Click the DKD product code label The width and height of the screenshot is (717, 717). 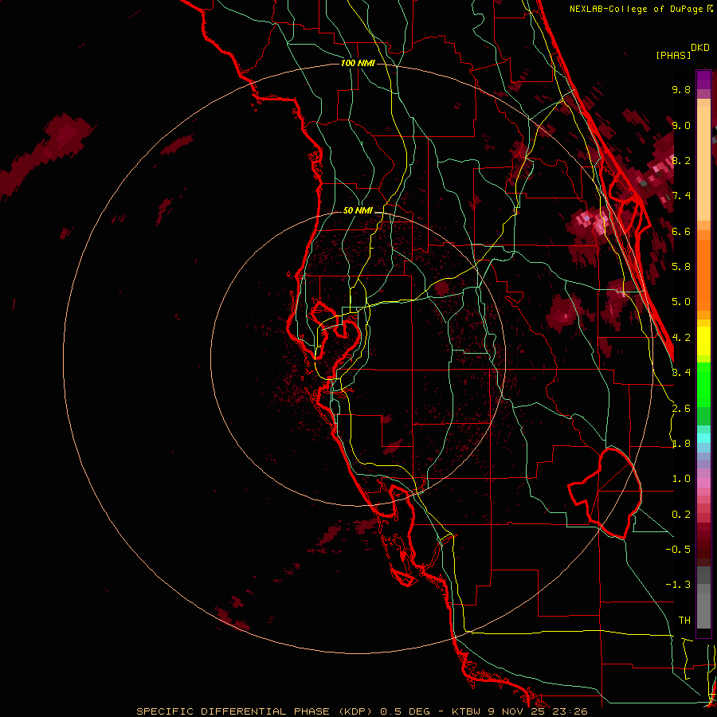[700, 48]
